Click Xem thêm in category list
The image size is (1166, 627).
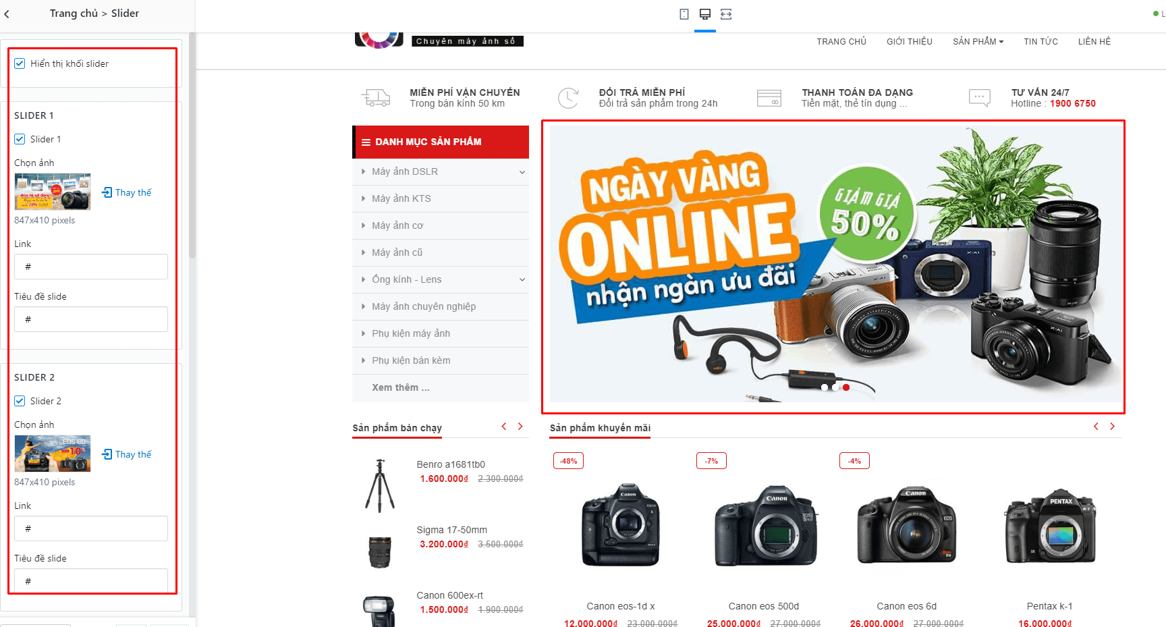click(x=401, y=387)
